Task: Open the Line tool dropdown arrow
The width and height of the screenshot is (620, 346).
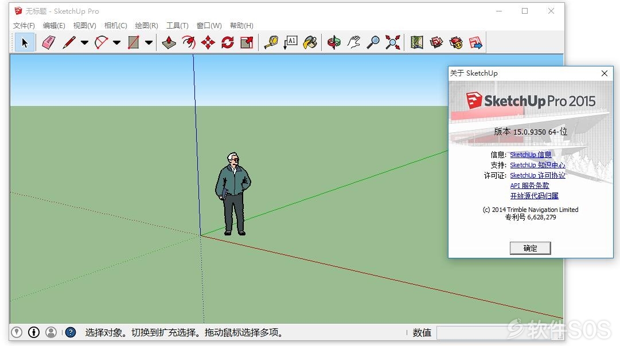Action: (x=84, y=42)
